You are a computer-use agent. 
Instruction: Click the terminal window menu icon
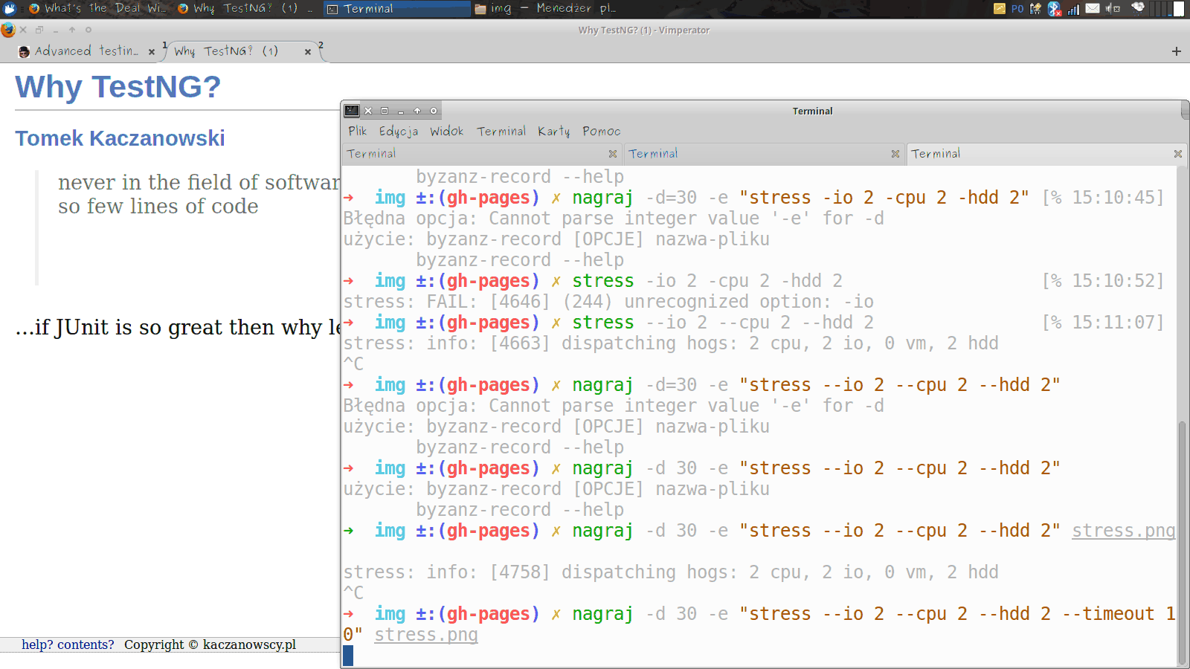pyautogui.click(x=352, y=111)
